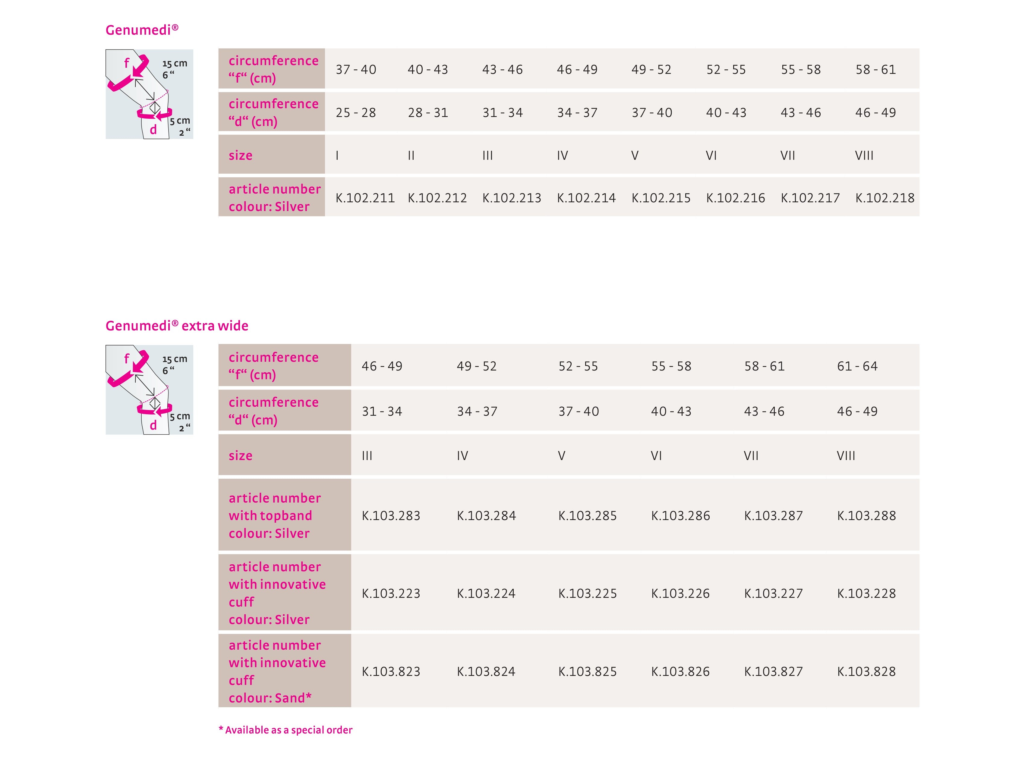The height and width of the screenshot is (760, 1025).
Task: Pick innovative cuff Silver article K.103.226
Action: [680, 594]
